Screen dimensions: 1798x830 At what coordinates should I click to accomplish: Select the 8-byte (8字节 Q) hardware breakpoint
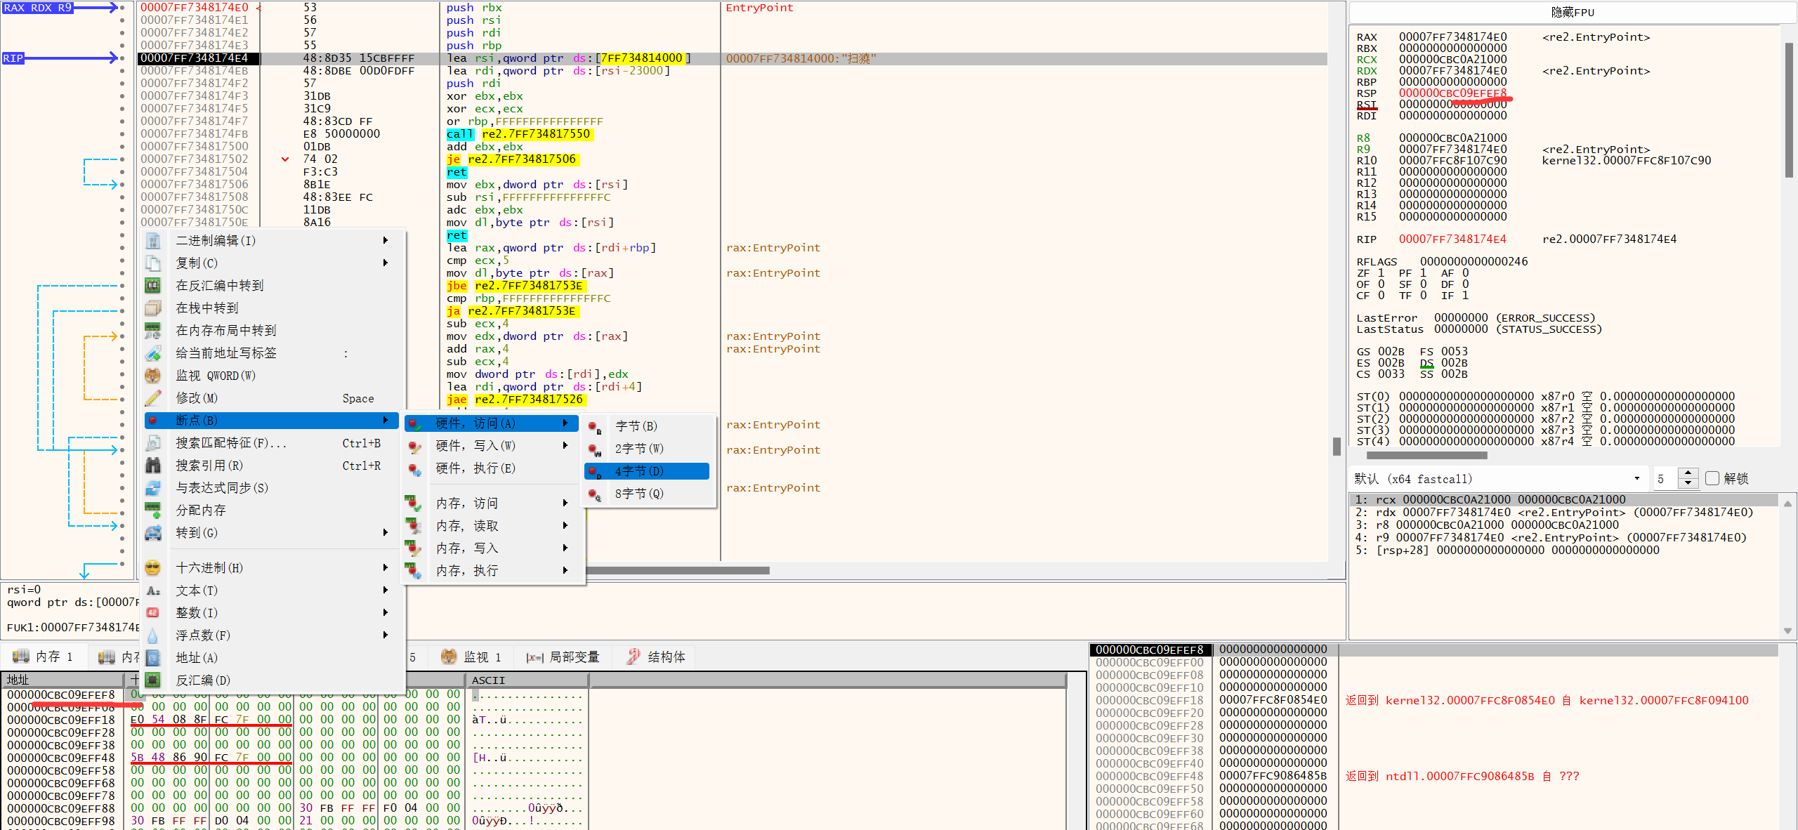[647, 494]
